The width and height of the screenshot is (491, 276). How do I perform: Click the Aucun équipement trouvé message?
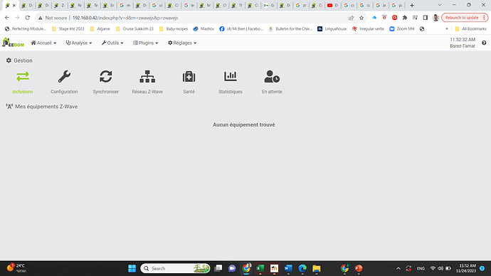point(244,124)
